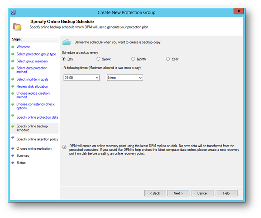This screenshot has width=261, height=218.
Task: Go to the Welcome step
Action: click(x=23, y=47)
